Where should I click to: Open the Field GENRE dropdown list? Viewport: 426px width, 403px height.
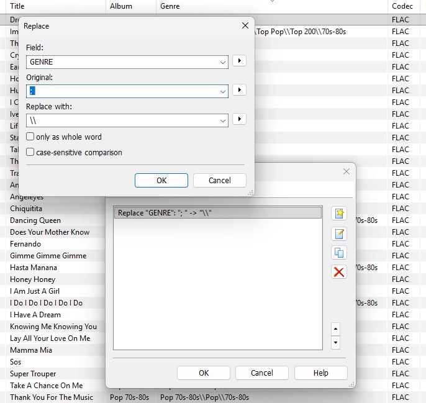coord(223,62)
